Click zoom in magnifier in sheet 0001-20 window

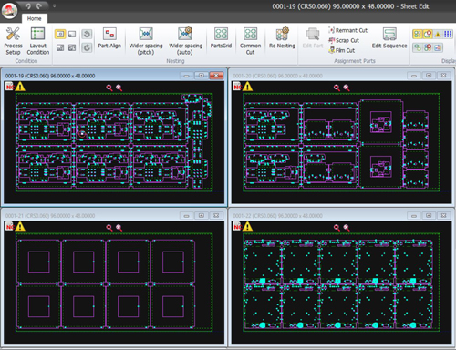point(347,87)
